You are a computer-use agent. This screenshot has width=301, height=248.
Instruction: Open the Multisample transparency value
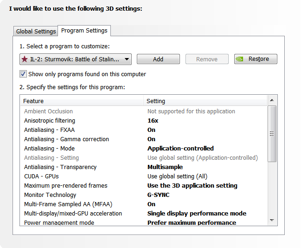pos(165,167)
